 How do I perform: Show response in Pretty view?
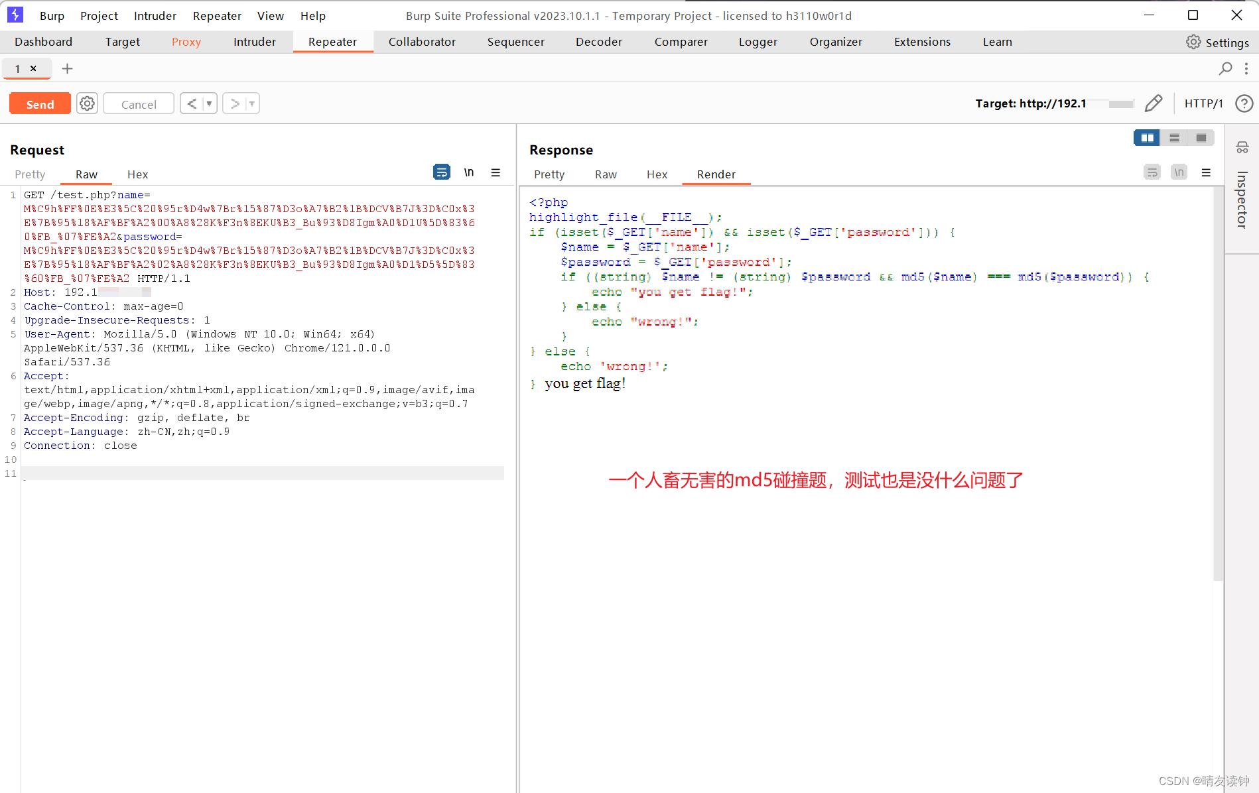(549, 174)
